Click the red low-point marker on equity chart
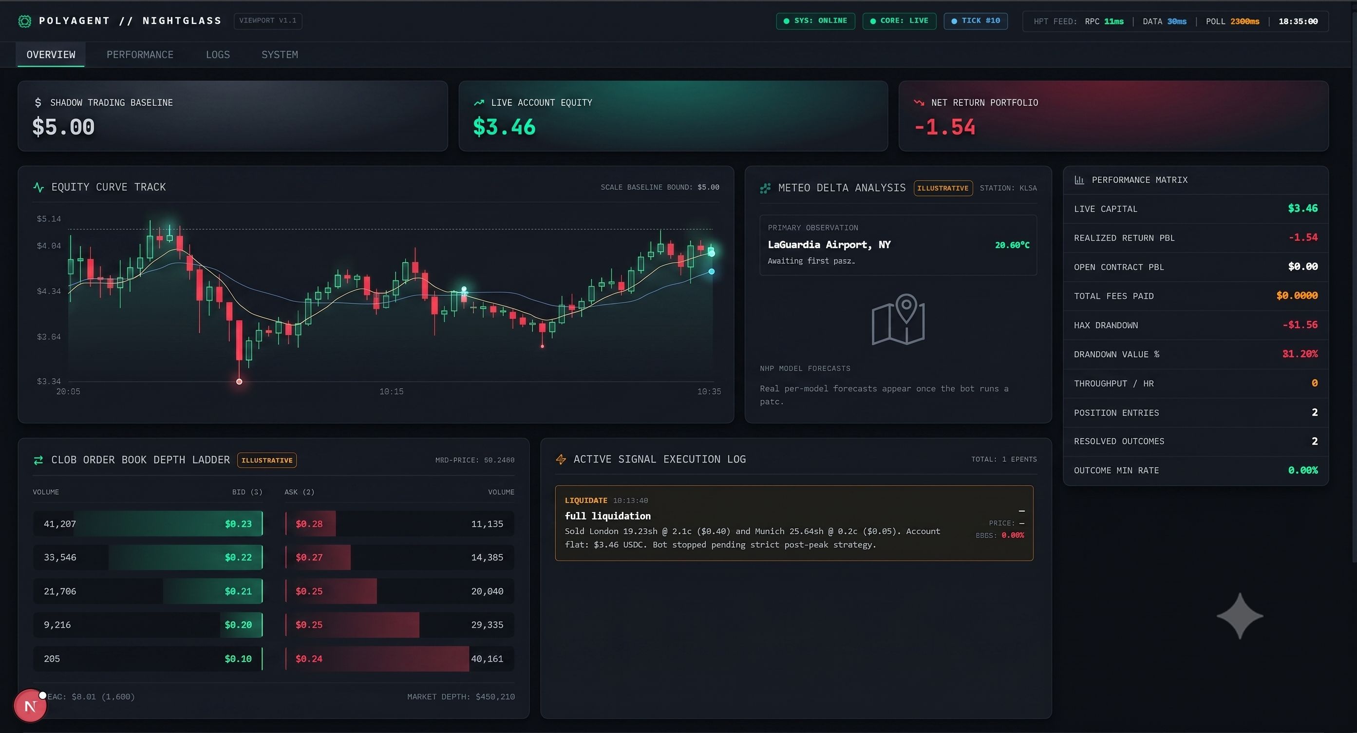This screenshot has height=733, width=1357. pos(239,382)
